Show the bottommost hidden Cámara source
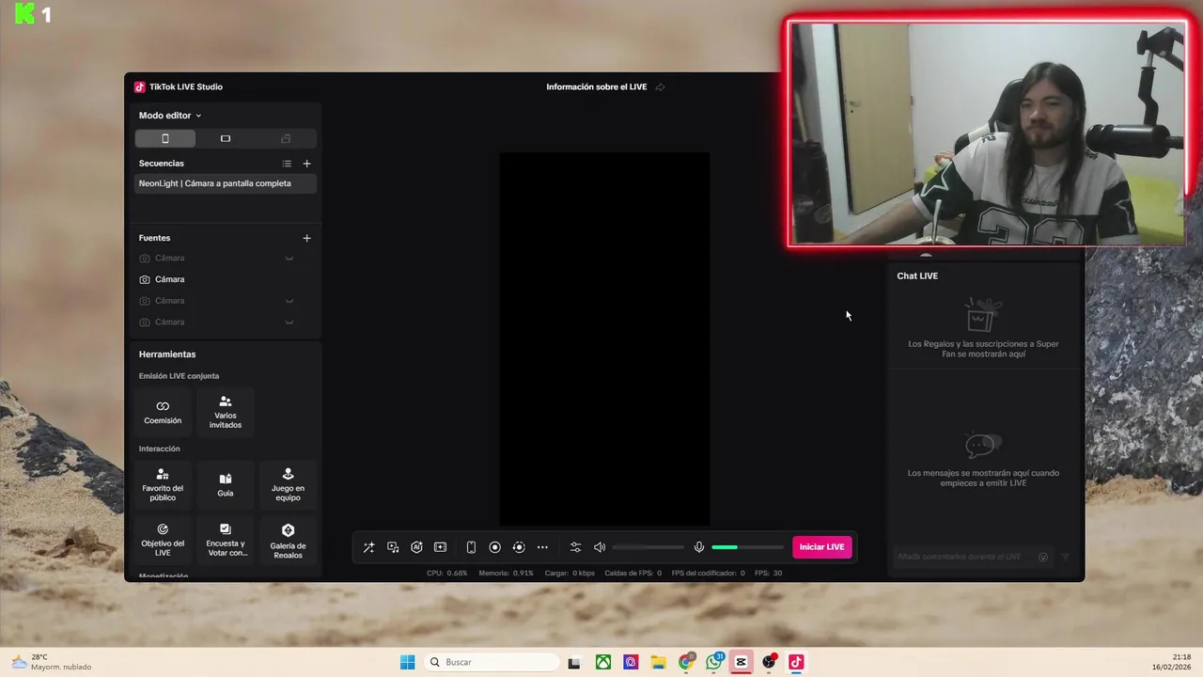1203x677 pixels. (289, 322)
